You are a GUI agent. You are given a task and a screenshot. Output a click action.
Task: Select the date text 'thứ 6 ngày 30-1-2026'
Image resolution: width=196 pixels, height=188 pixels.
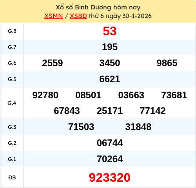[x=120, y=16]
